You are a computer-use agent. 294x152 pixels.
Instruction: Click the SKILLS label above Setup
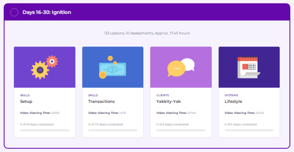[x=25, y=95]
